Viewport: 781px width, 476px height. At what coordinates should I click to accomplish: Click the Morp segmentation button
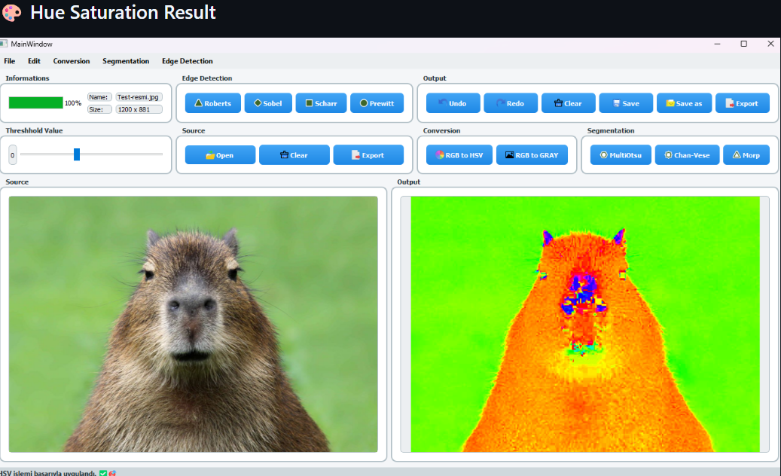click(x=746, y=155)
